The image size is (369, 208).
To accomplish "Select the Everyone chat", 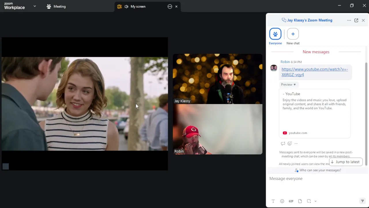I will point(275,36).
